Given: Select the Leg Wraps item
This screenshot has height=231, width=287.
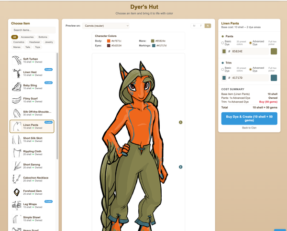Looking at the screenshot, I should point(32,206).
